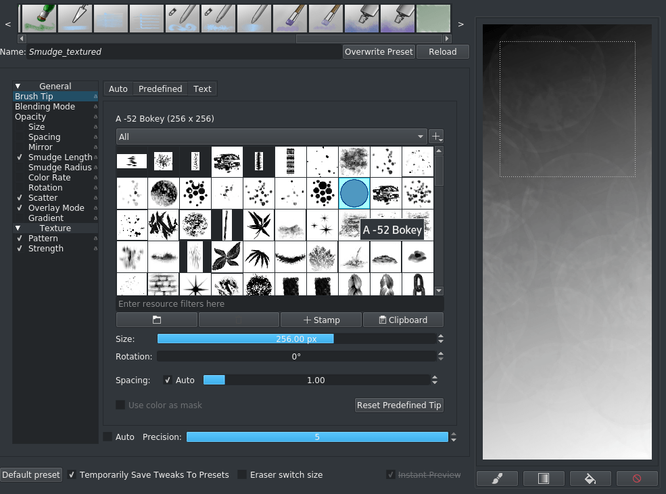Collapse the General section in options list
This screenshot has width=666, height=494.
click(x=17, y=86)
